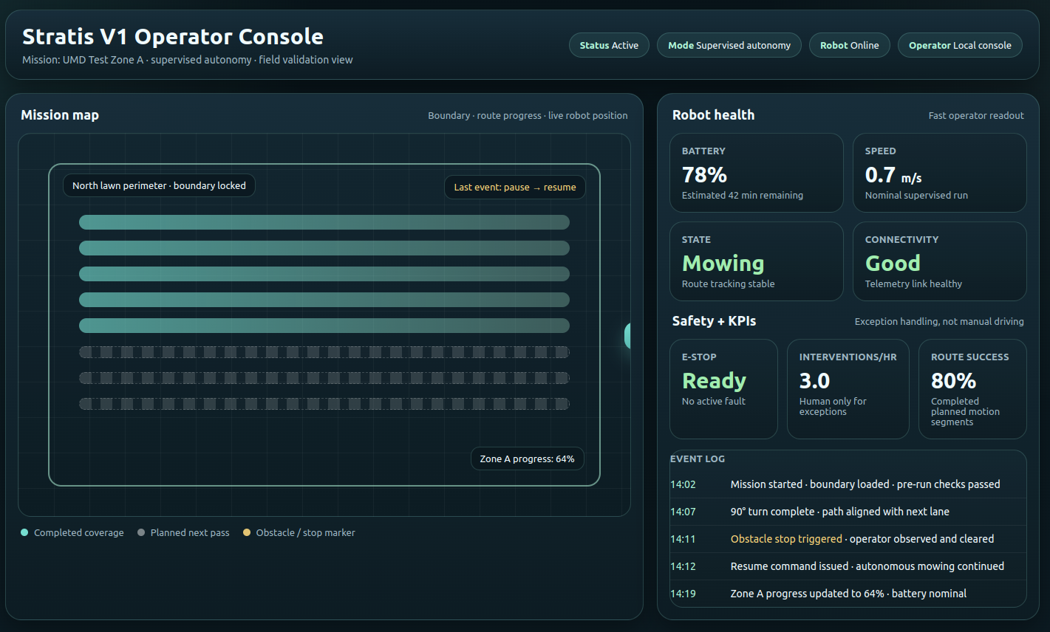Image resolution: width=1050 pixels, height=632 pixels.
Task: Select the Connectivity Good indicator
Action: [939, 261]
